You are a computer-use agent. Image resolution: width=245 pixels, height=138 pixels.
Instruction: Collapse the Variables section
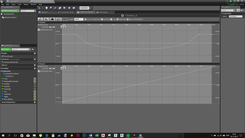coord(1,68)
